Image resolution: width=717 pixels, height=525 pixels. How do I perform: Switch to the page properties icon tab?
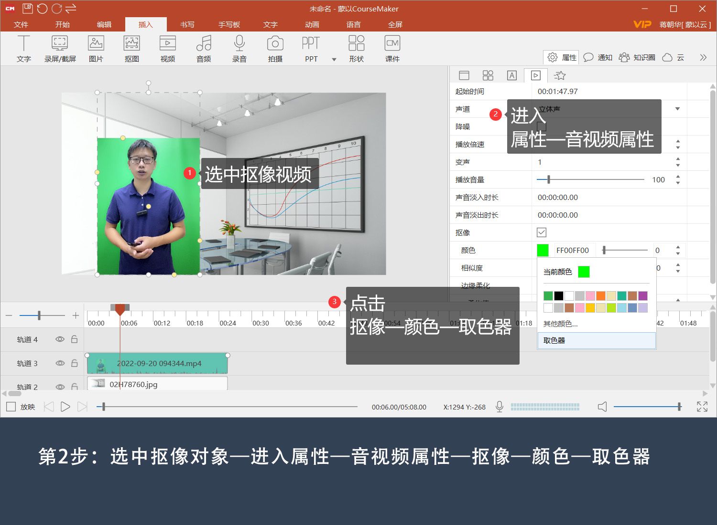[464, 75]
